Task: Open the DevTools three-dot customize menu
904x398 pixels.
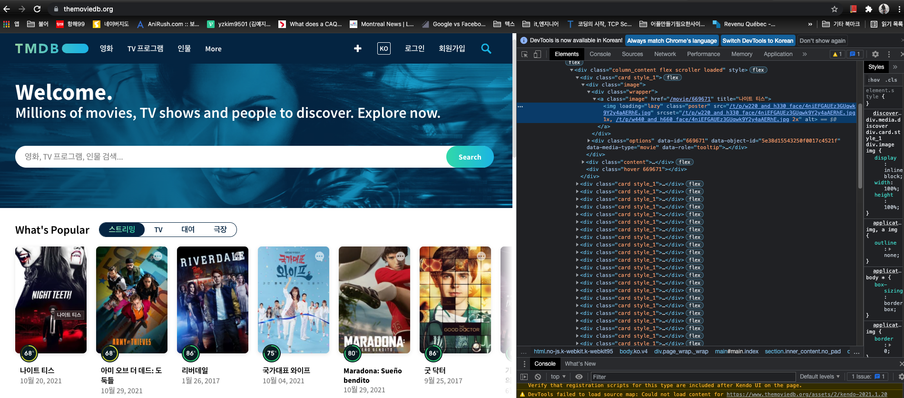Action: coord(889,54)
